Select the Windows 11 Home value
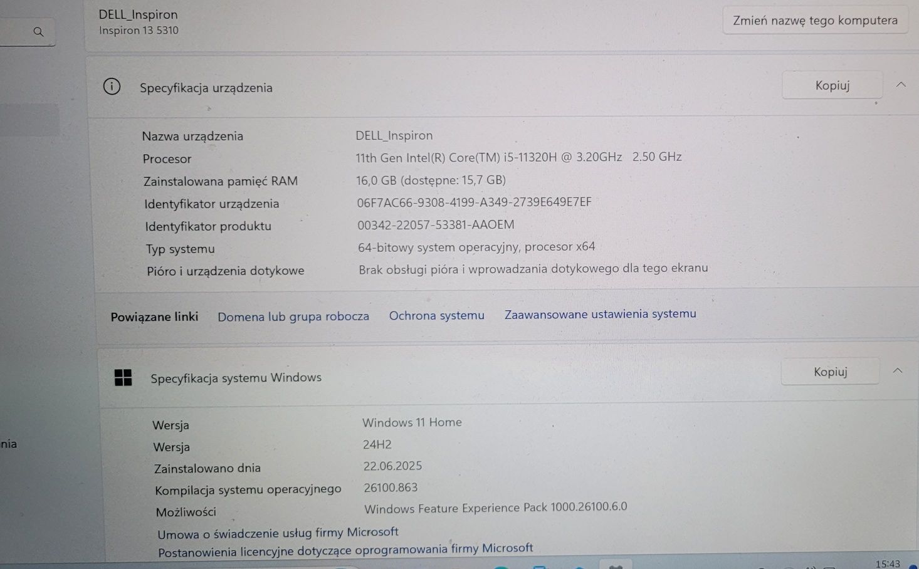Viewport: 919px width, 569px height. click(x=412, y=422)
